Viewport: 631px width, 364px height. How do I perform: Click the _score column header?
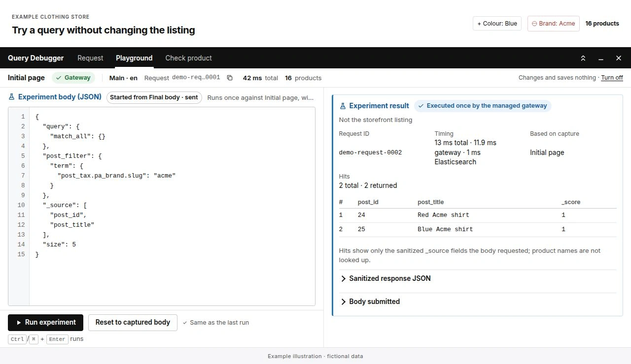(x=571, y=202)
